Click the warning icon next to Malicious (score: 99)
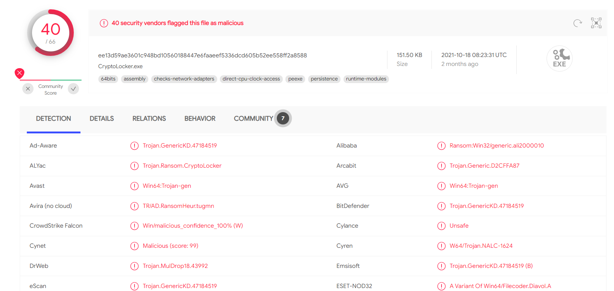Viewport: 614px width, 291px height. [134, 246]
